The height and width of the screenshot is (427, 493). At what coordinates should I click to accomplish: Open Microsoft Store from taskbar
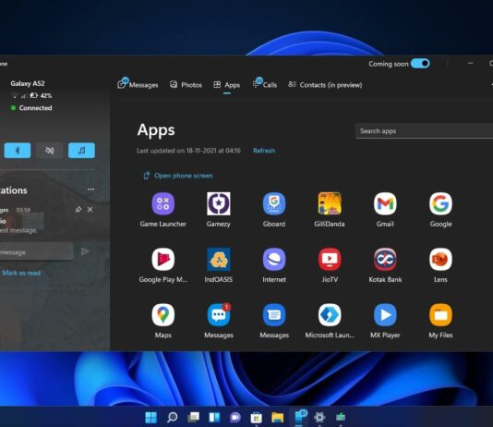tap(257, 418)
